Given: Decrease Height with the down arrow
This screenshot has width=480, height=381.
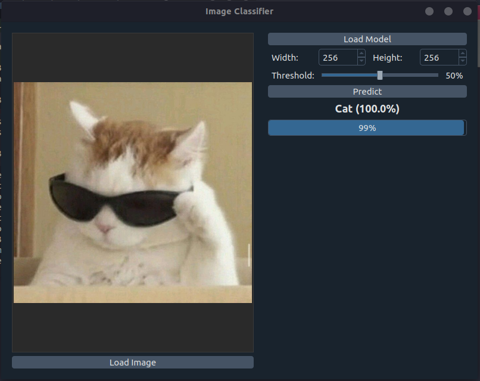Looking at the screenshot, I should (463, 61).
